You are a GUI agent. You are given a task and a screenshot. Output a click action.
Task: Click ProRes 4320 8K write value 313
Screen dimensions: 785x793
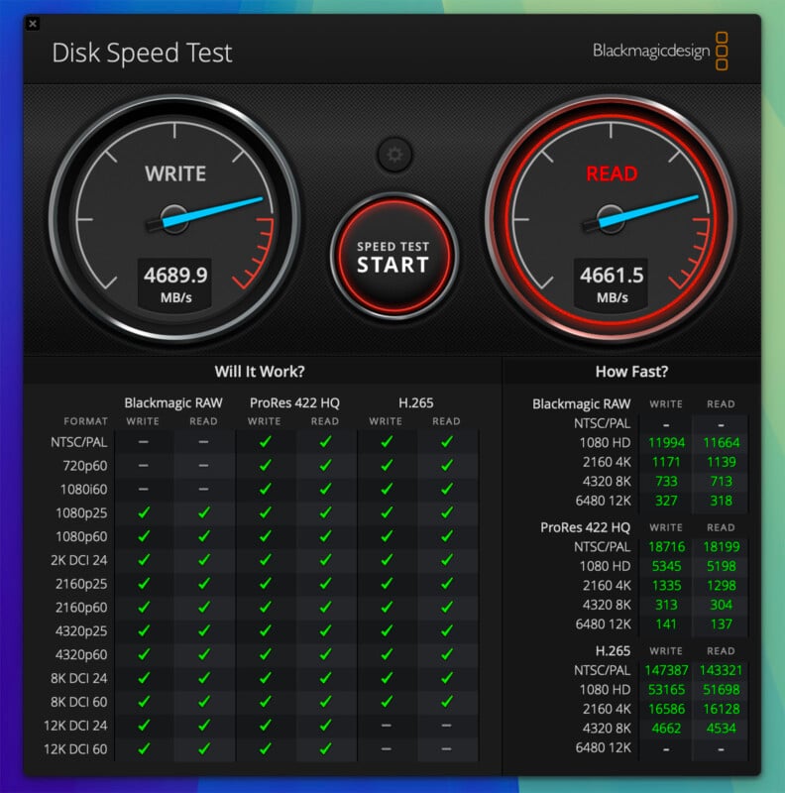(x=666, y=605)
